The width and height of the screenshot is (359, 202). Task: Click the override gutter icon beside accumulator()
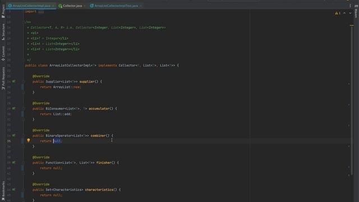coord(13,108)
